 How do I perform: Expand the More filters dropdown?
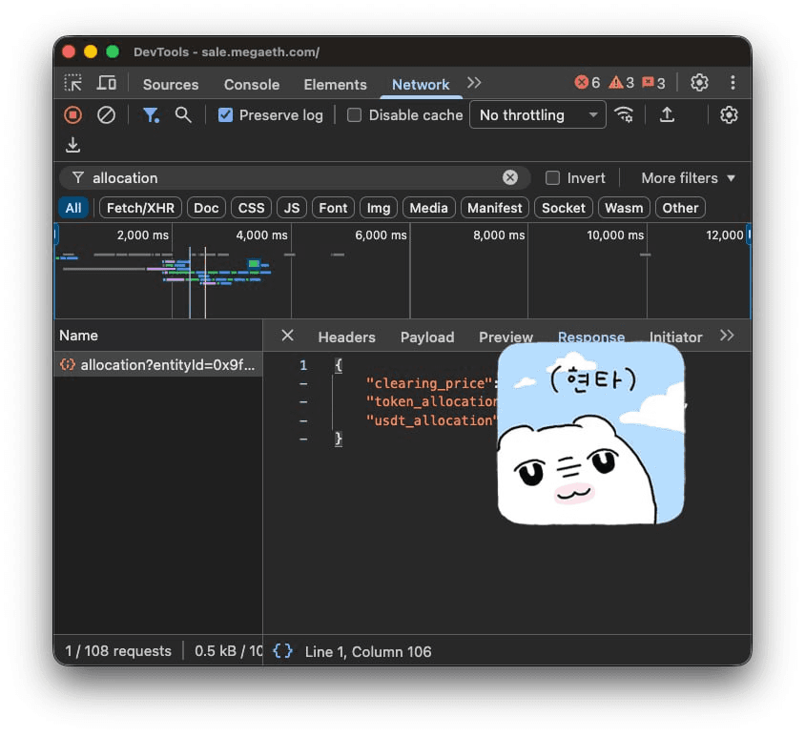point(688,178)
